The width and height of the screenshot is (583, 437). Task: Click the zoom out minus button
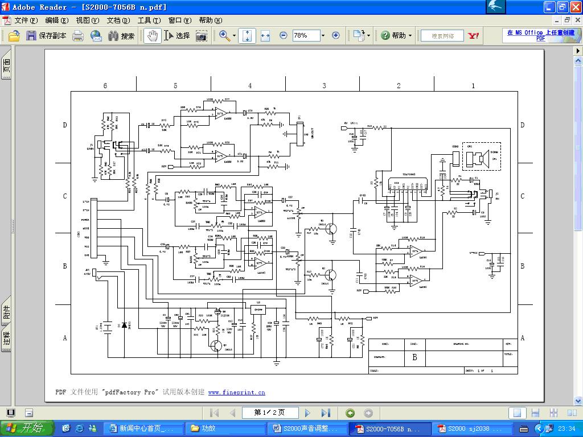pyautogui.click(x=283, y=35)
